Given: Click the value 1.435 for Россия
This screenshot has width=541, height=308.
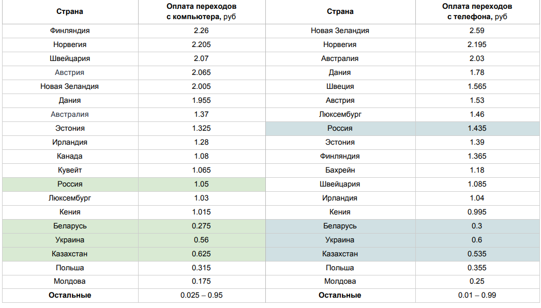Looking at the screenshot, I should (477, 128).
